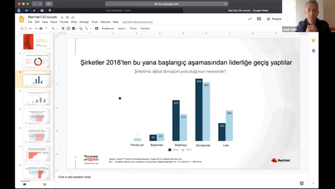Expand the Zoom level dropdown arrow
Screen dimensions: 335x189
(57, 29)
